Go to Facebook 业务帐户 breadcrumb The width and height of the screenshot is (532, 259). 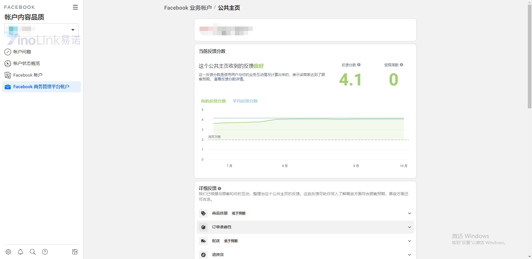pyautogui.click(x=188, y=8)
